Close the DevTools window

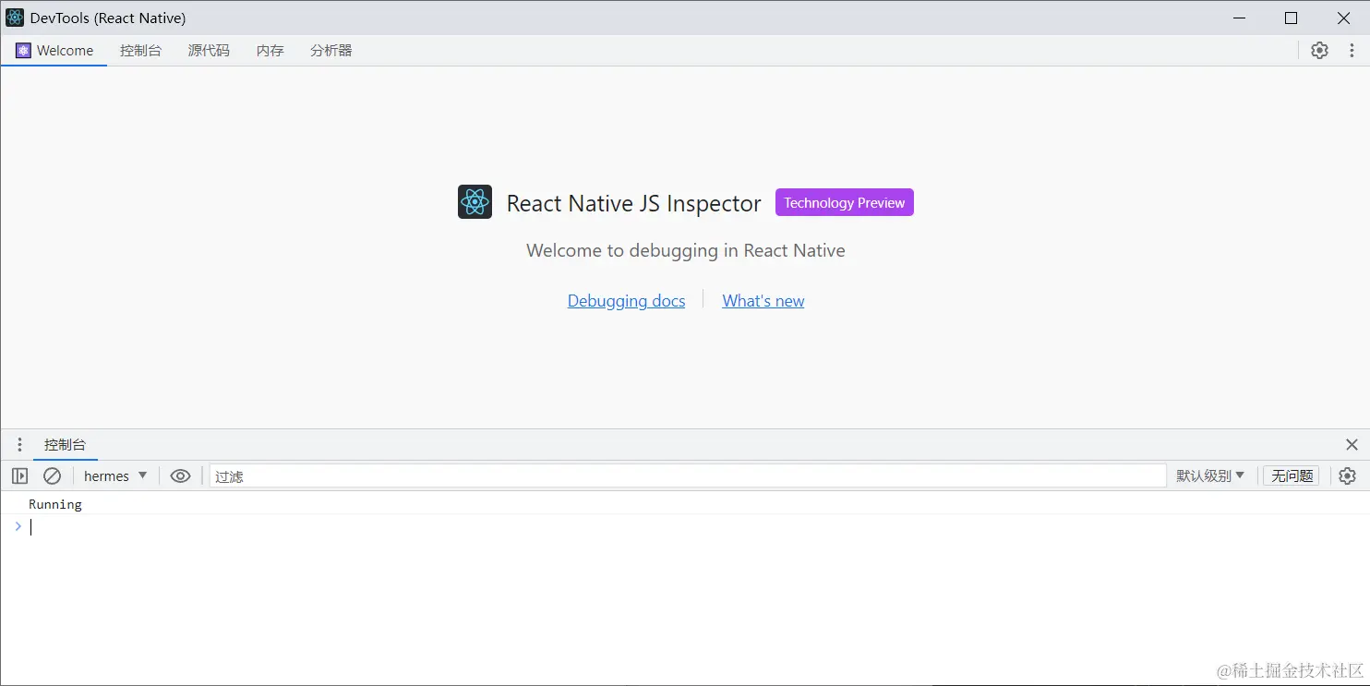pyautogui.click(x=1344, y=18)
